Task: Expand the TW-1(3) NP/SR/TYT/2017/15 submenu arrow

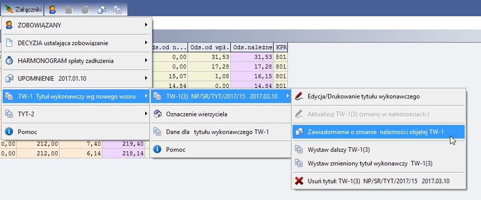Action: [x=287, y=96]
